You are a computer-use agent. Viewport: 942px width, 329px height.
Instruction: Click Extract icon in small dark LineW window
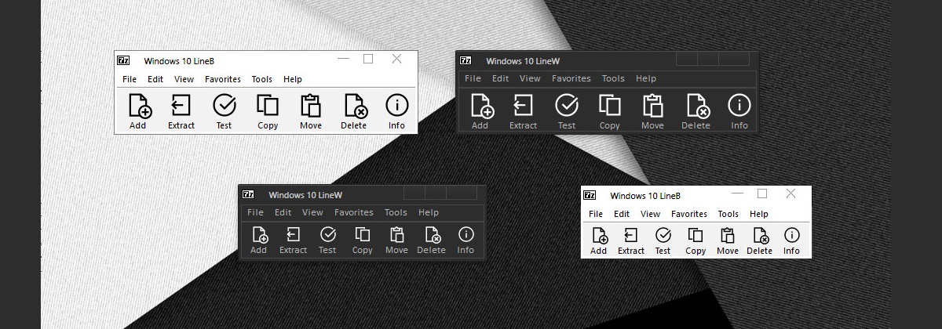294,234
